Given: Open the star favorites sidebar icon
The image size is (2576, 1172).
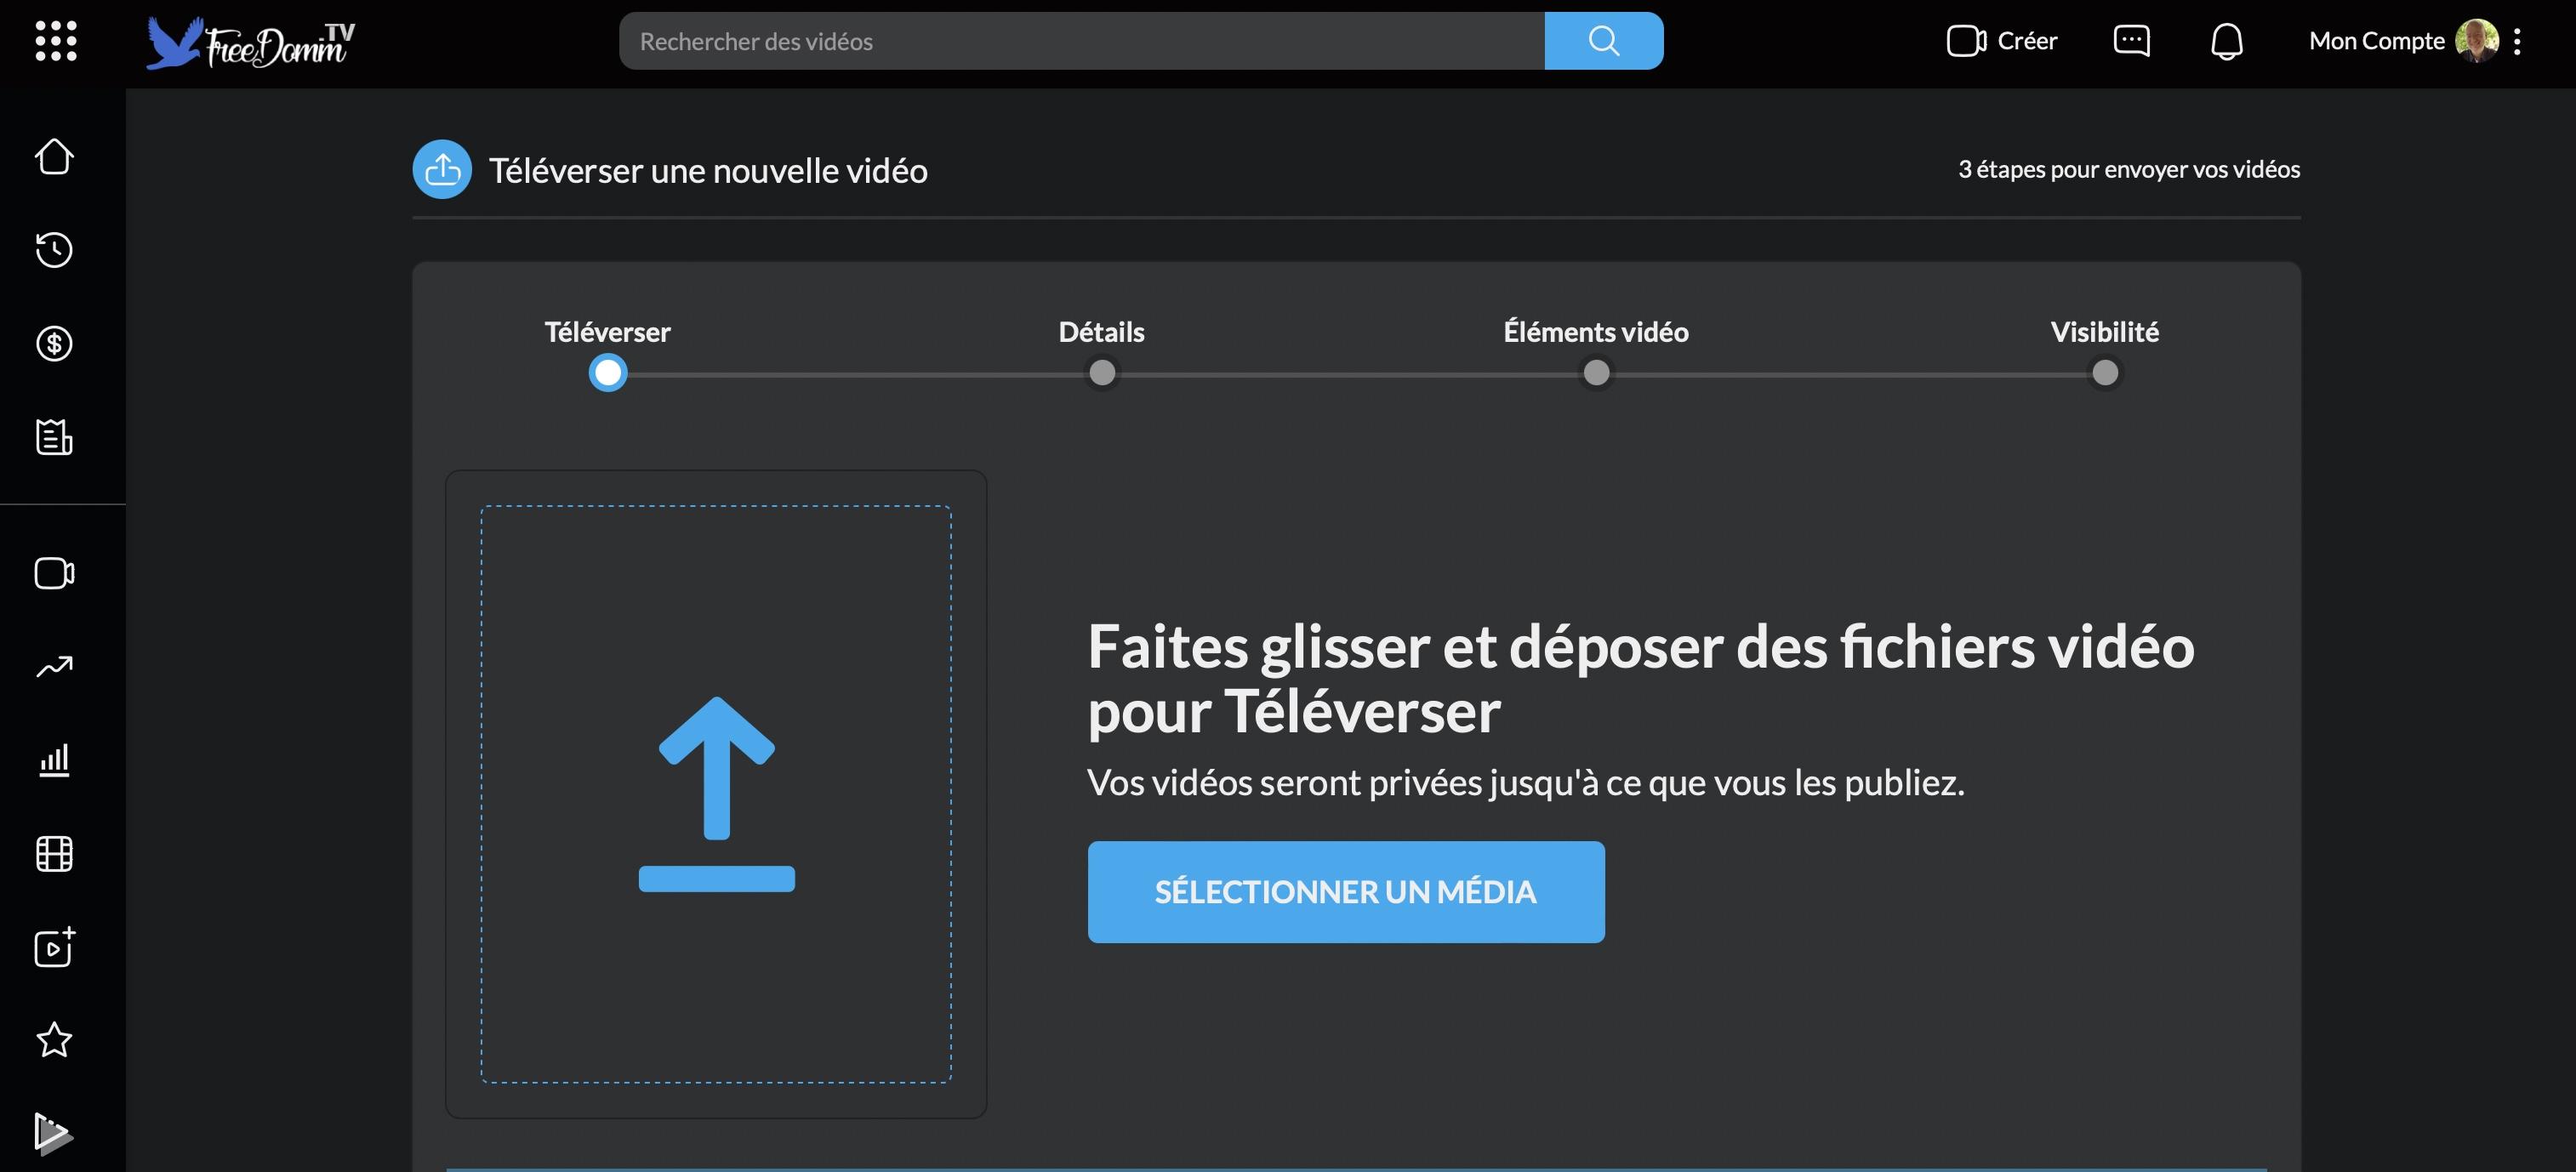Looking at the screenshot, I should pos(54,1040).
